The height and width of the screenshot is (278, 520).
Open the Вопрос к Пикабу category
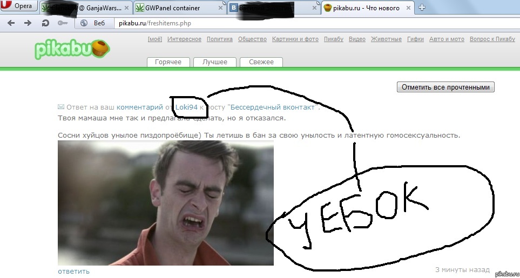coord(492,39)
